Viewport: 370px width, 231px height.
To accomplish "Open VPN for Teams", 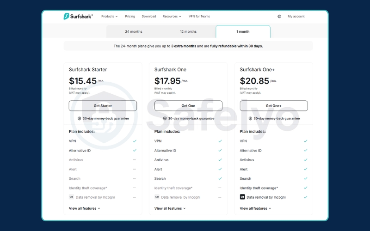I will click(x=199, y=16).
